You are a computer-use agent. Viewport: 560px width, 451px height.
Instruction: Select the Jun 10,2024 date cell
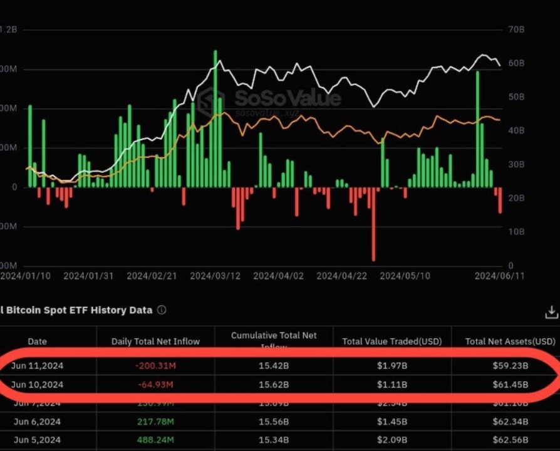(37, 384)
